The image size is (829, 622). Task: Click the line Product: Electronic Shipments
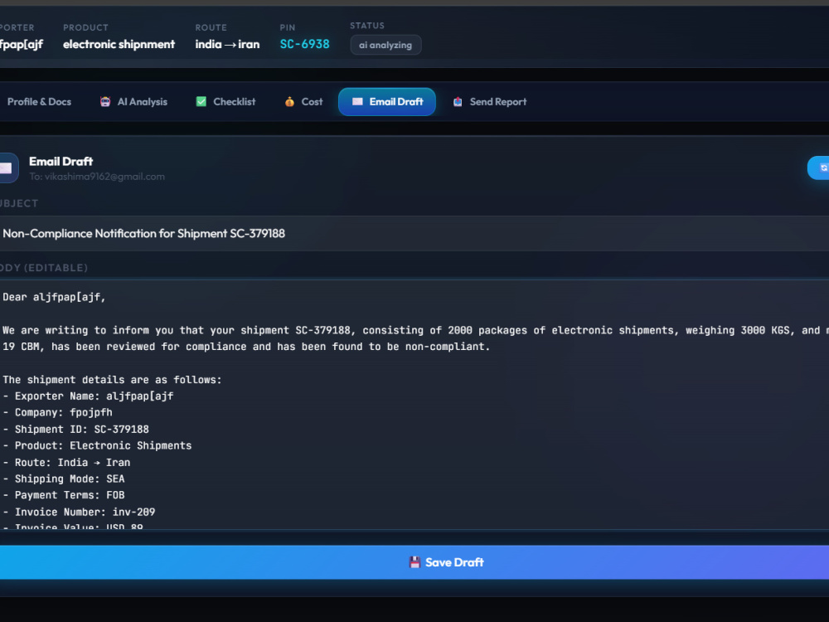click(x=97, y=446)
